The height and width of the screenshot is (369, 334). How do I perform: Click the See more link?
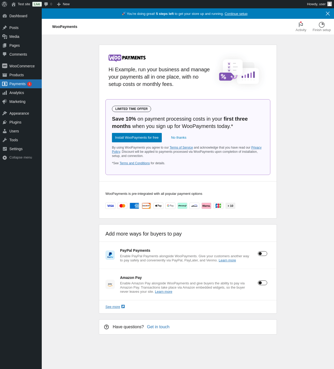pyautogui.click(x=115, y=307)
